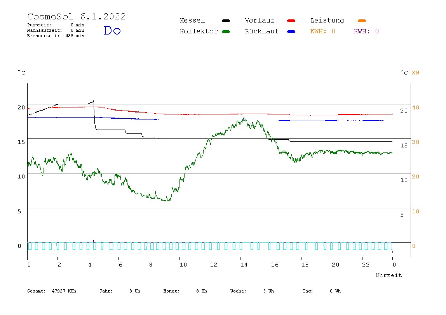Click the green Kollektor legend swatch

pyautogui.click(x=226, y=31)
